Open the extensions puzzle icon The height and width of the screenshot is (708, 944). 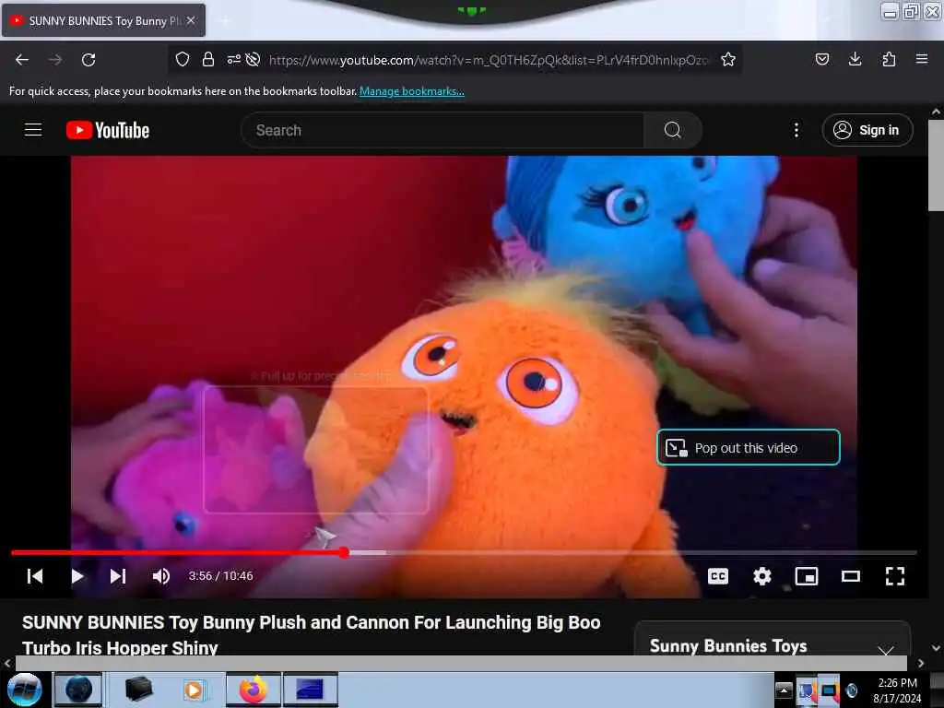[x=889, y=59]
